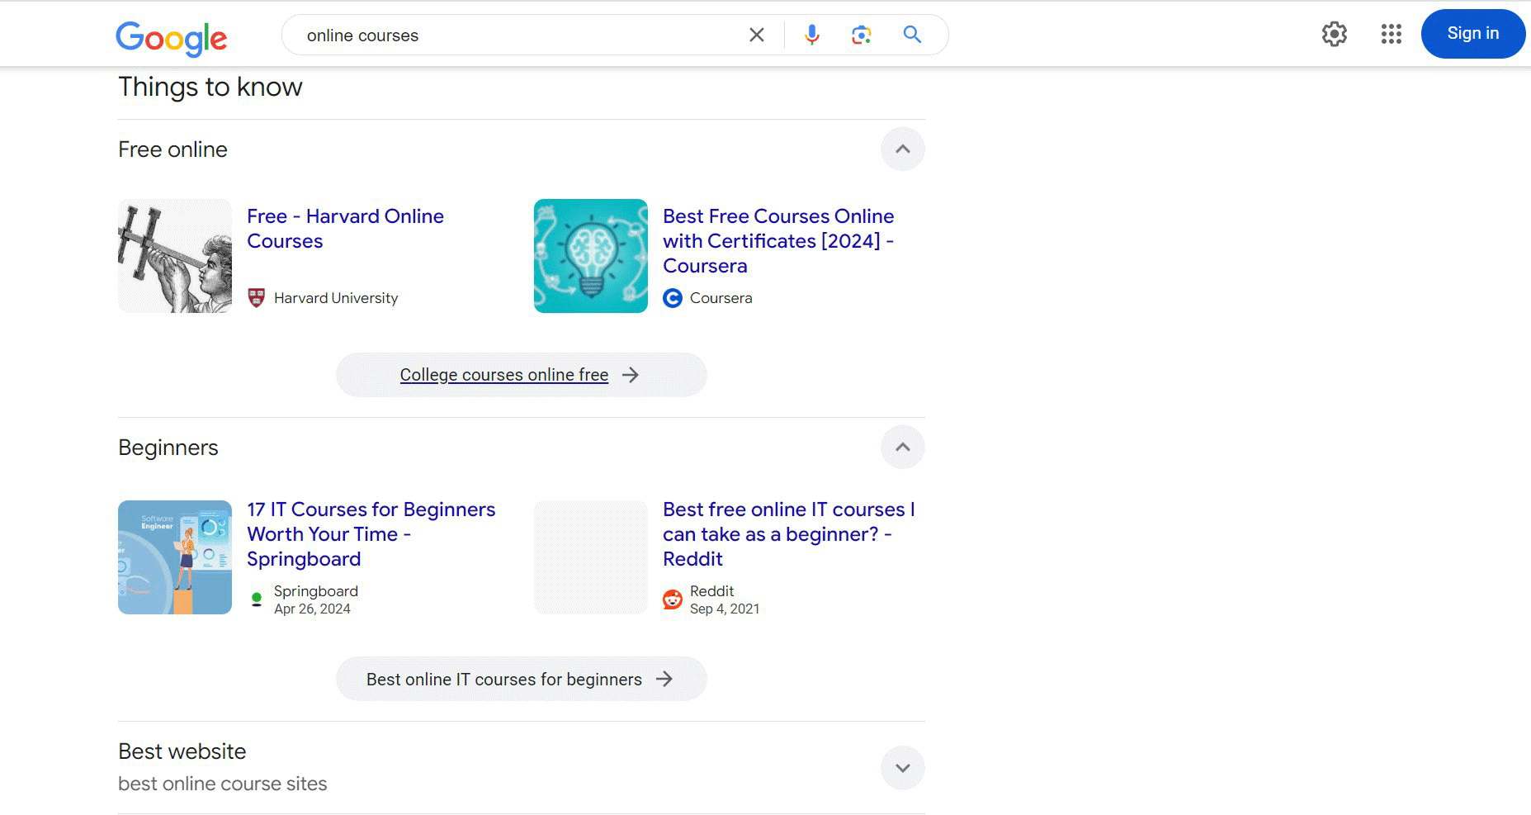Click arrow in Best online IT courses chip
The height and width of the screenshot is (815, 1531).
[664, 679]
